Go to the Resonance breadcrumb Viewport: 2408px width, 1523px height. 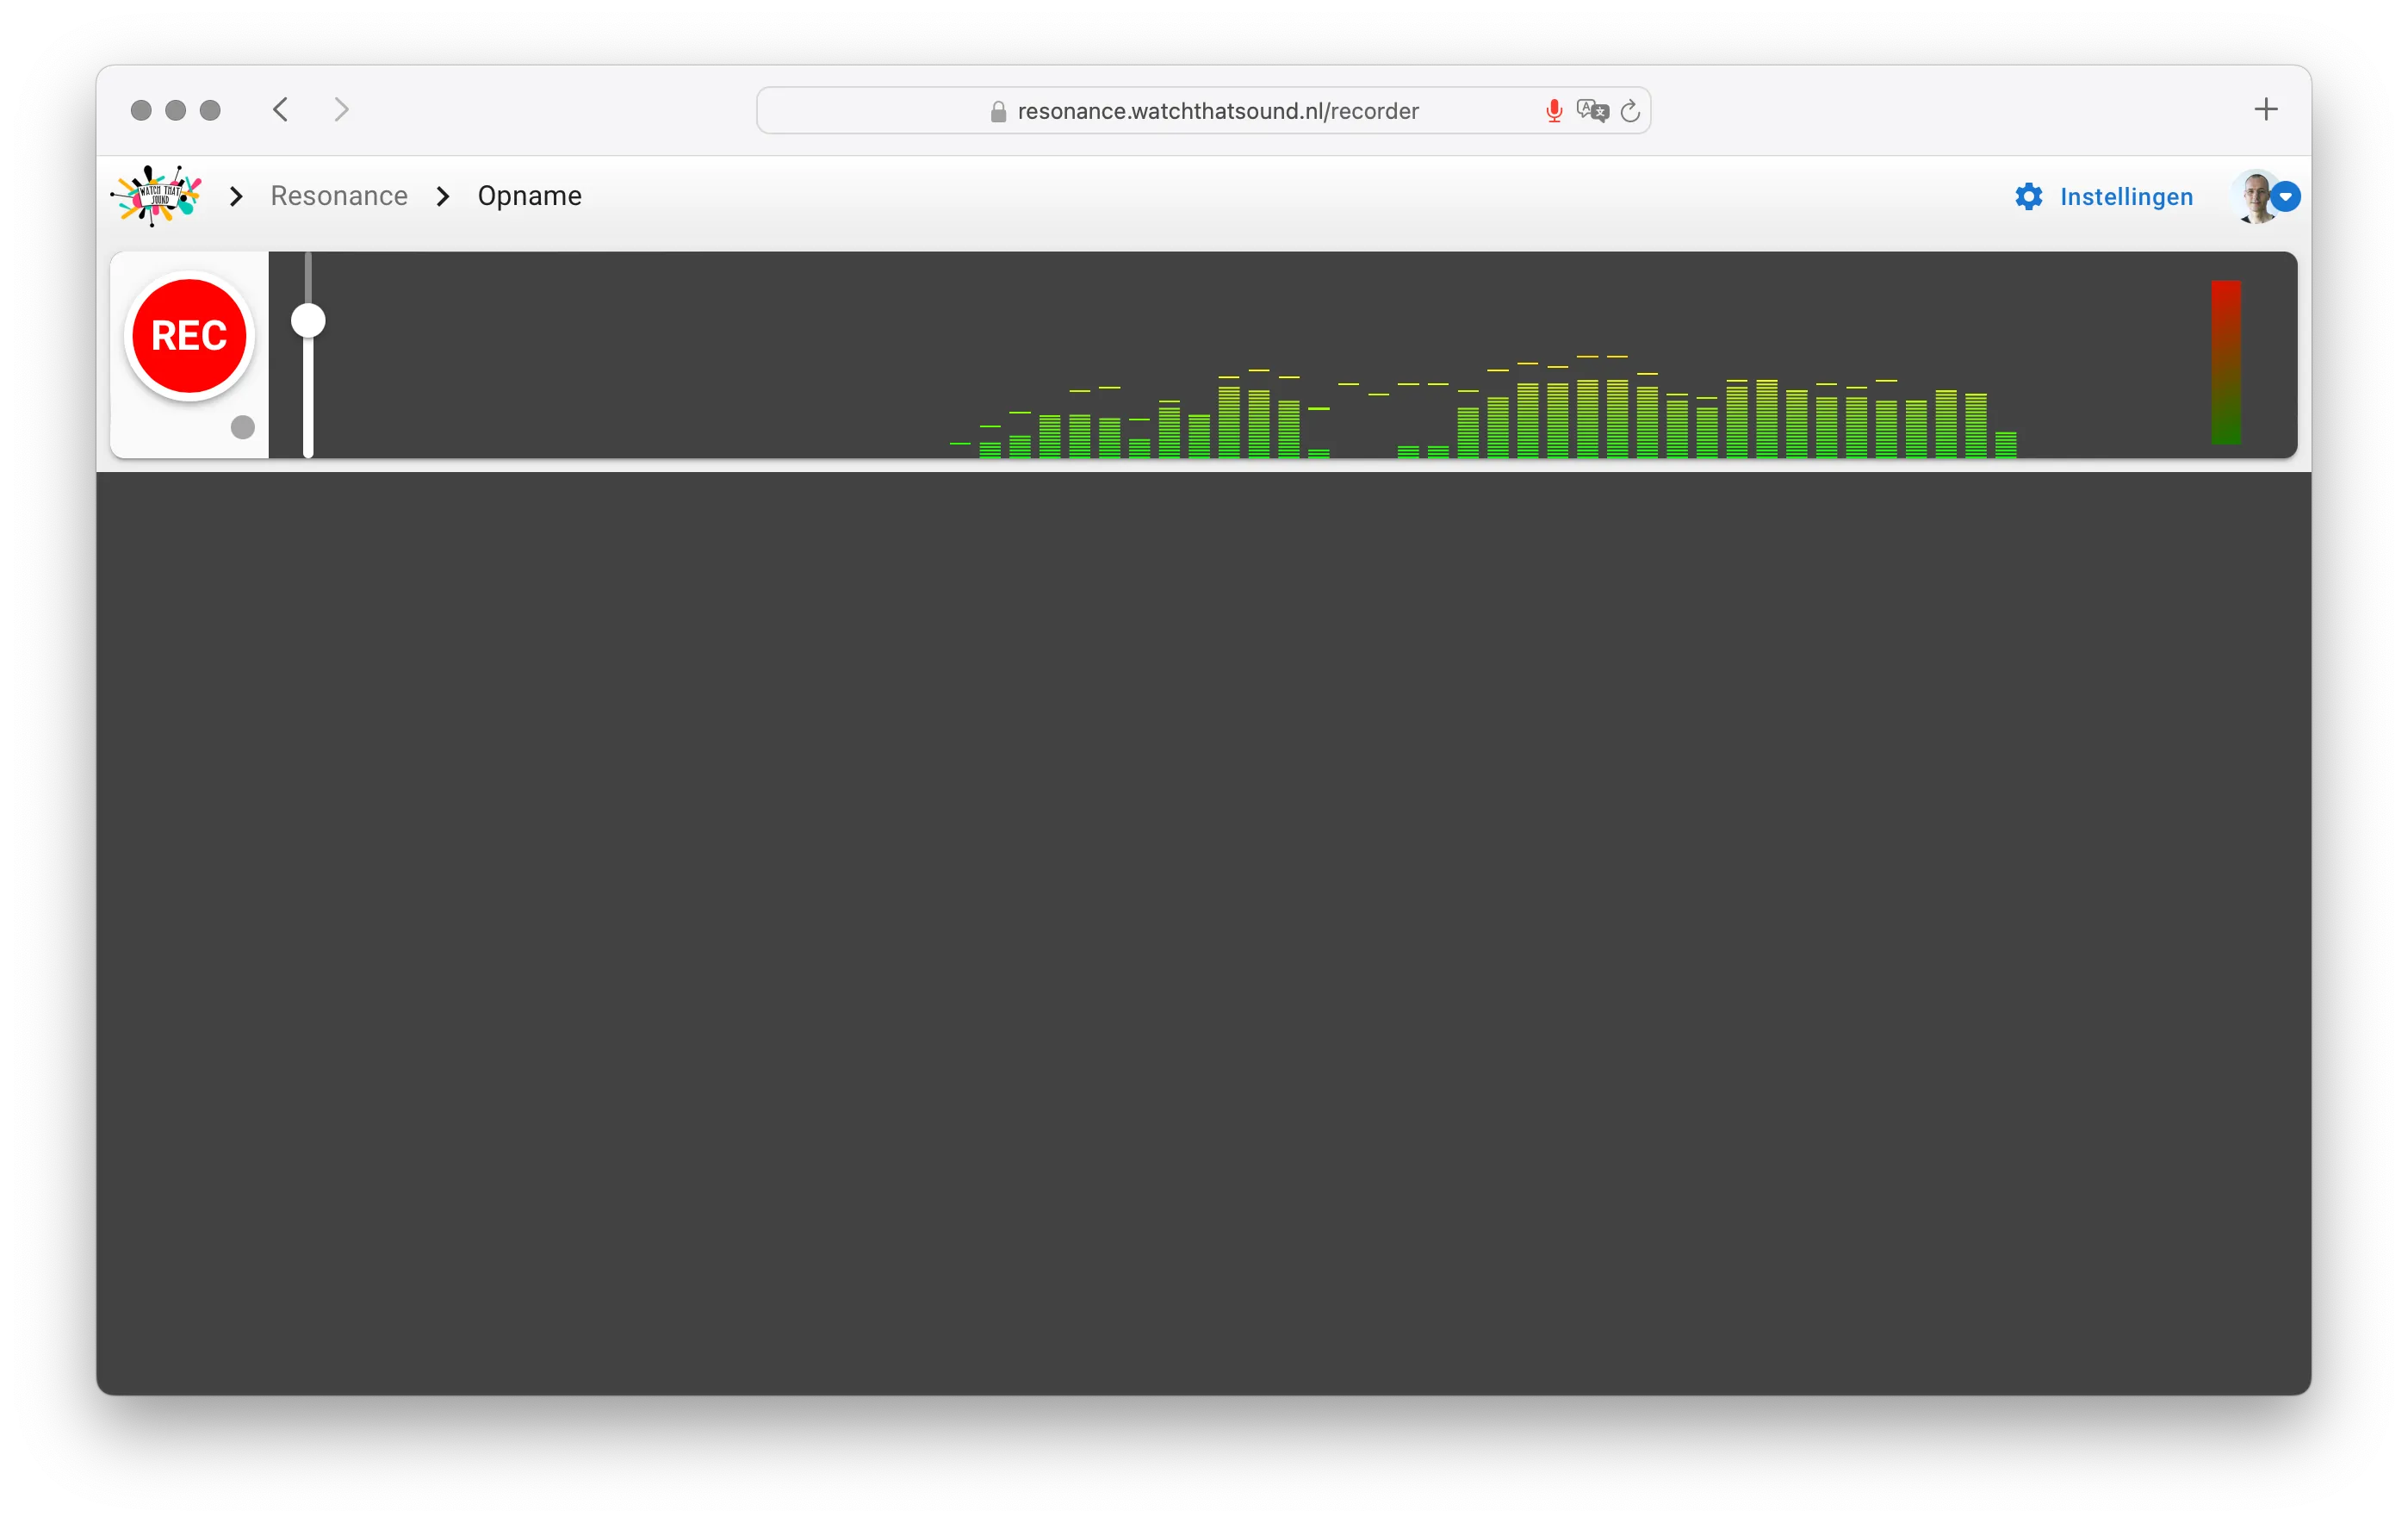coord(339,196)
